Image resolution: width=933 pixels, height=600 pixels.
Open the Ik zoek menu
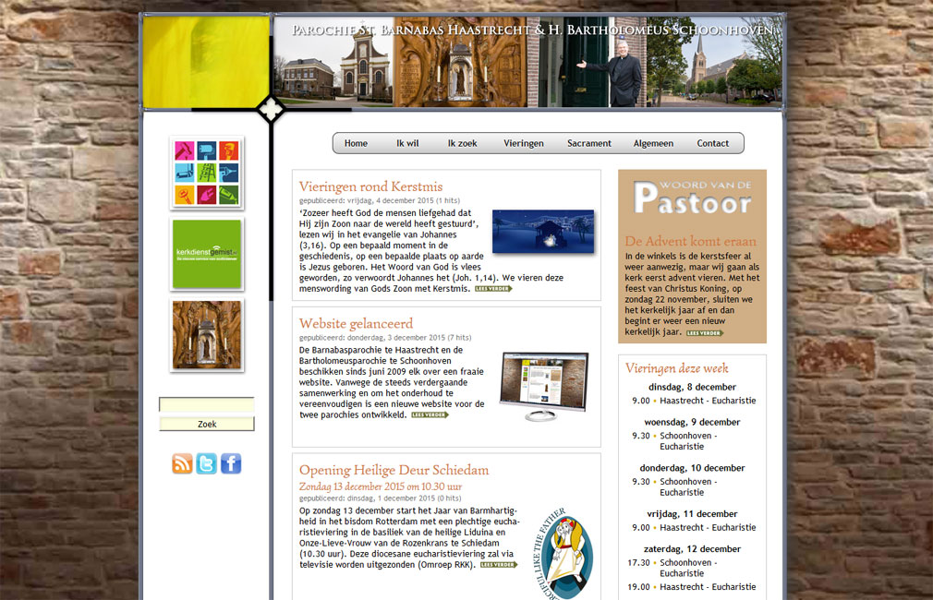(462, 143)
